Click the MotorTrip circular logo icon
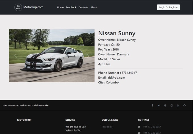Screen dimensions: 193x134 18,7
